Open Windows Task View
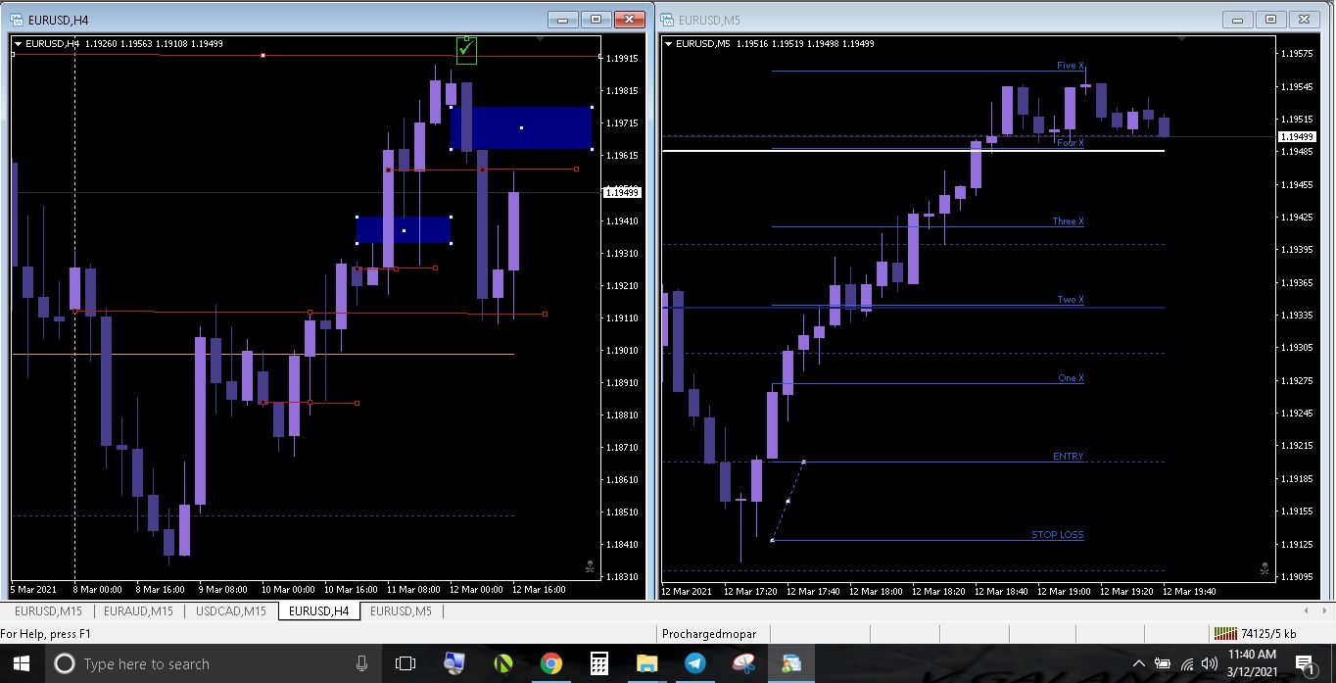This screenshot has width=1336, height=683. (406, 663)
